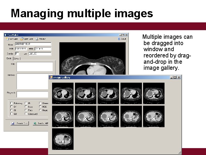Tick the Mammo checkbox
This screenshot has width=206, height=155.
tap(40, 103)
